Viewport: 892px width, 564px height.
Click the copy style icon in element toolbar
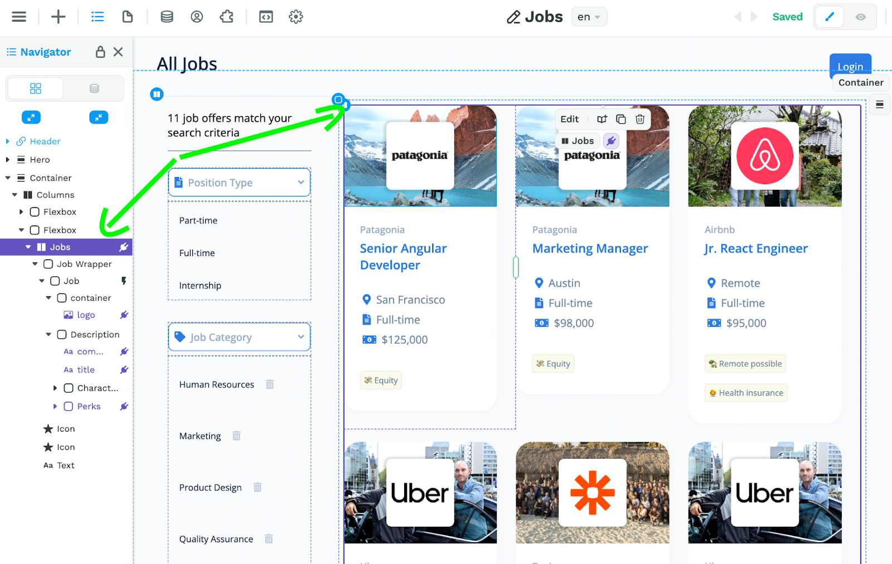pos(602,119)
